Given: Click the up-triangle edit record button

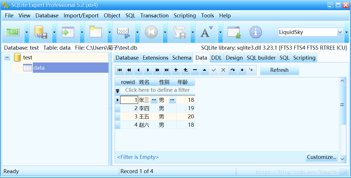Looking at the screenshot, I should pos(204,70).
